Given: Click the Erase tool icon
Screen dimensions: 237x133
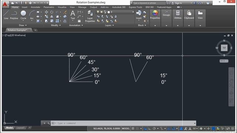Looking at the screenshot, I should pyautogui.click(x=65, y=12).
